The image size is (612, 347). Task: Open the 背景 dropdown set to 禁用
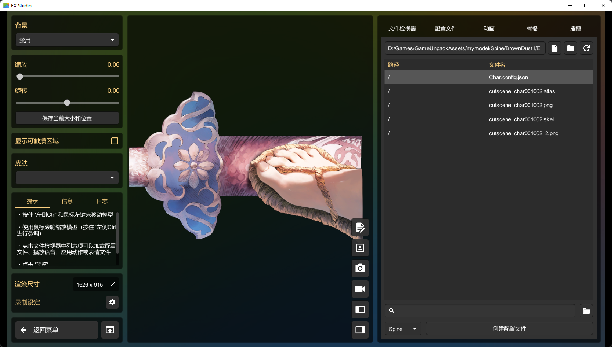coord(67,40)
